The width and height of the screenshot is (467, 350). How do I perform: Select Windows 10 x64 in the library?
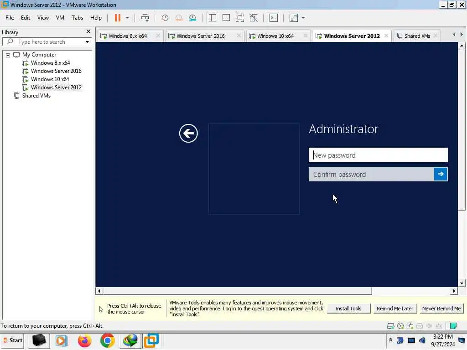[x=50, y=79]
